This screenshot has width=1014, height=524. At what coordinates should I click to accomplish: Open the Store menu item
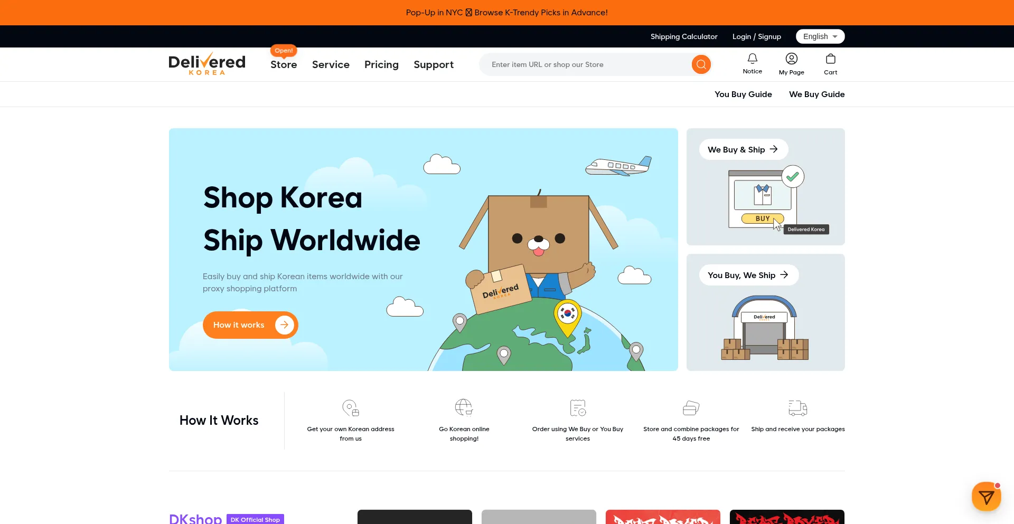click(284, 64)
